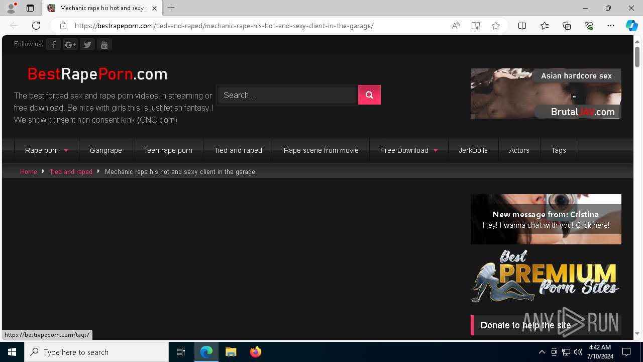Open tab actions menu icon
This screenshot has width=643, height=362.
tap(30, 8)
